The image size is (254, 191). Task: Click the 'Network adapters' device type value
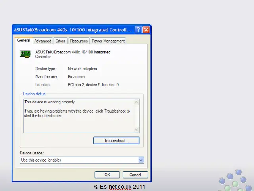83,69
